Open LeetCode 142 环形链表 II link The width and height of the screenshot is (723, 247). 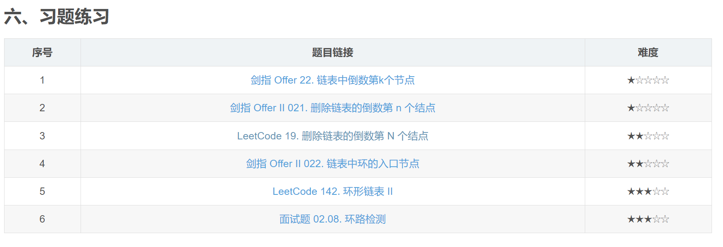tap(332, 191)
